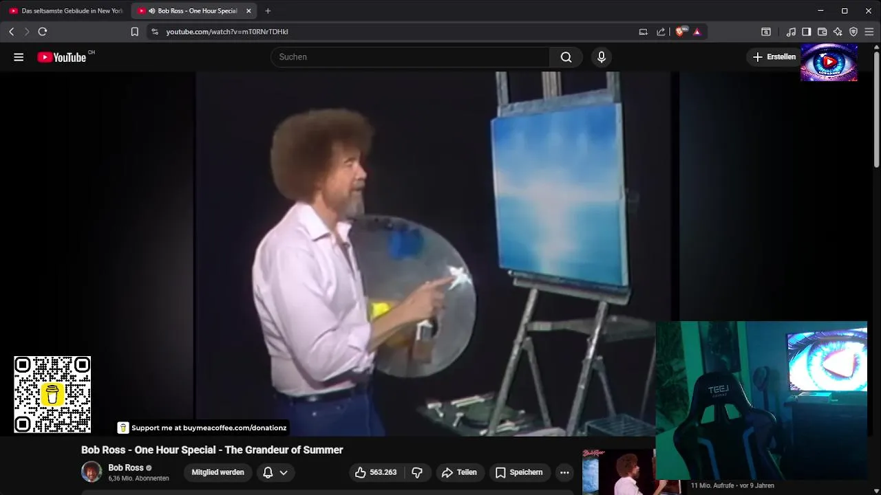Share this page via share icon

[661, 32]
